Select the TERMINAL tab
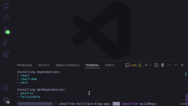The image size is (188, 106). pyautogui.click(x=92, y=65)
